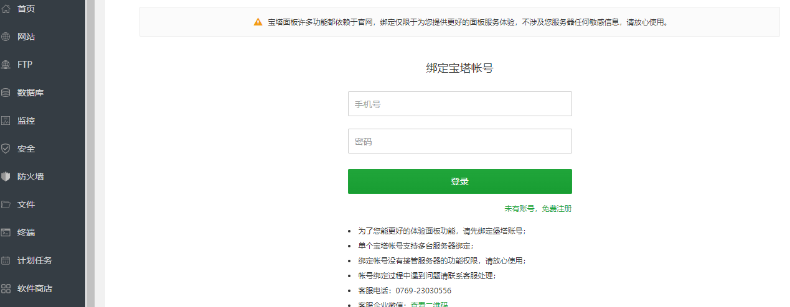Viewport: 790px width, 307px height.
Task: Click the 绑定宝塔帐号 heading
Action: coord(459,68)
